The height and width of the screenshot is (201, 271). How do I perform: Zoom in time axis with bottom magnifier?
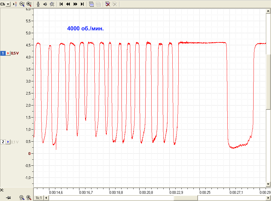(29, 198)
